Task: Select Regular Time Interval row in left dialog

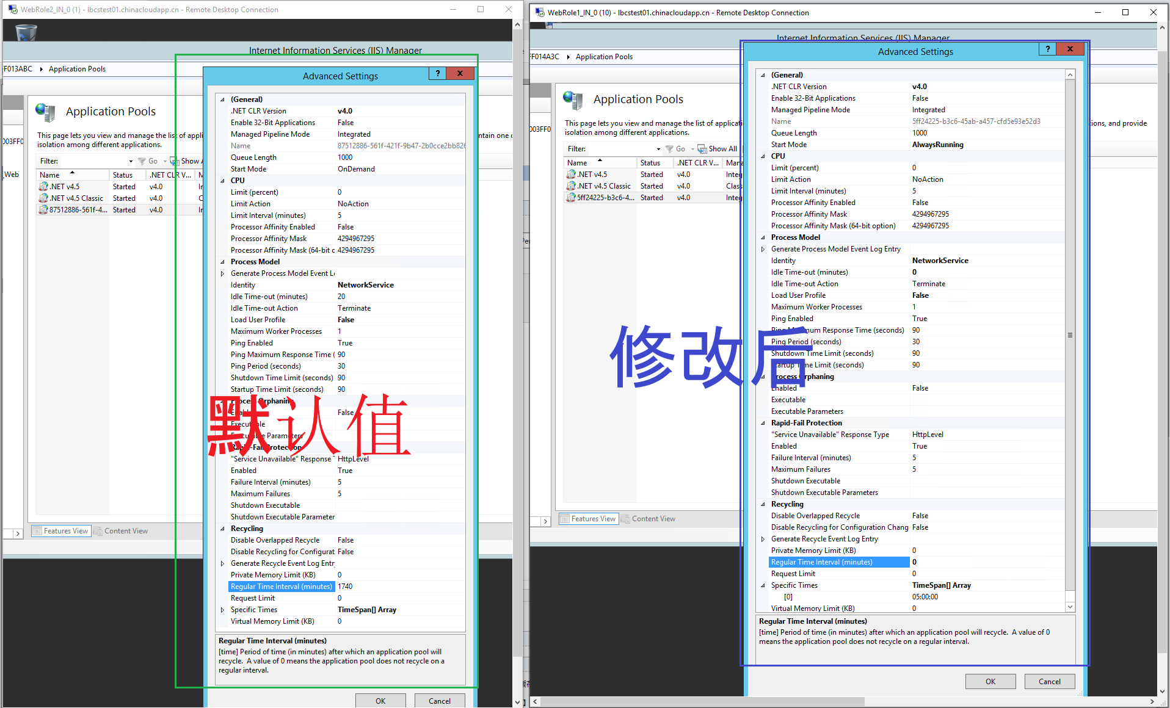Action: (x=281, y=587)
